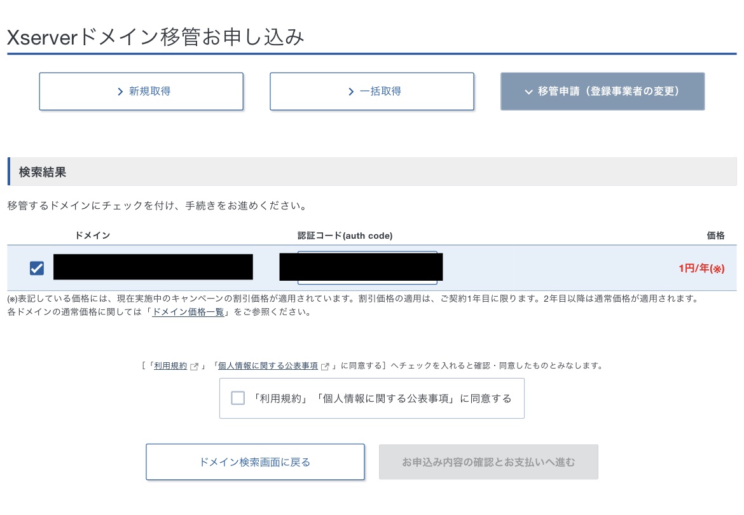The height and width of the screenshot is (515, 744).
Task: Select 移管申請（登録事業者の変更） tab
Action: coord(602,92)
